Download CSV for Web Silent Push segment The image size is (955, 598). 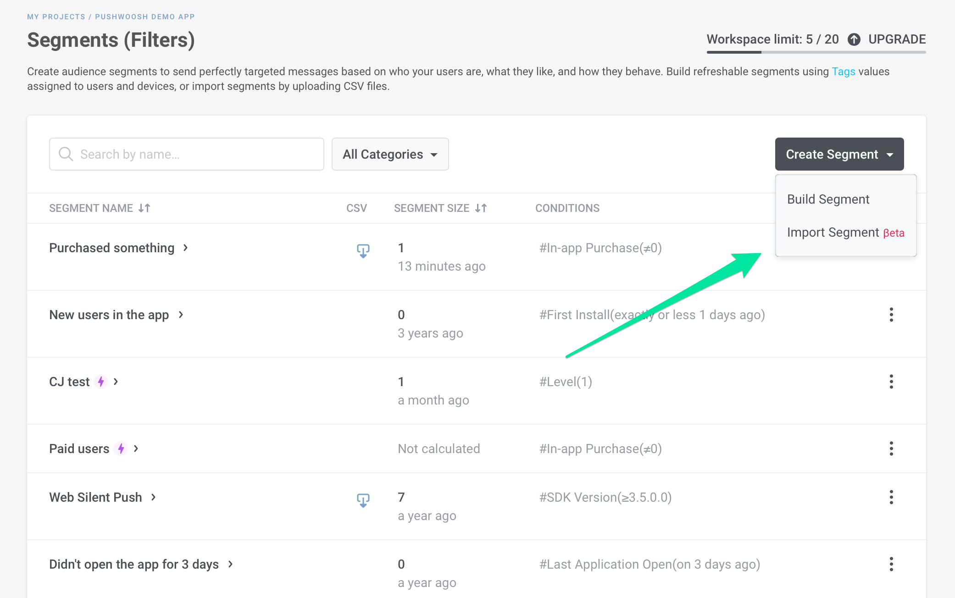pyautogui.click(x=363, y=500)
